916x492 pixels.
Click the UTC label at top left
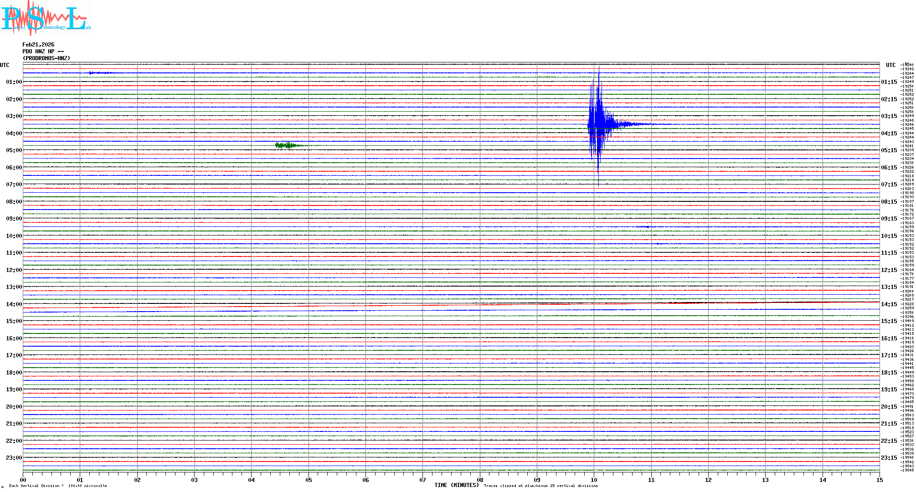[5, 65]
